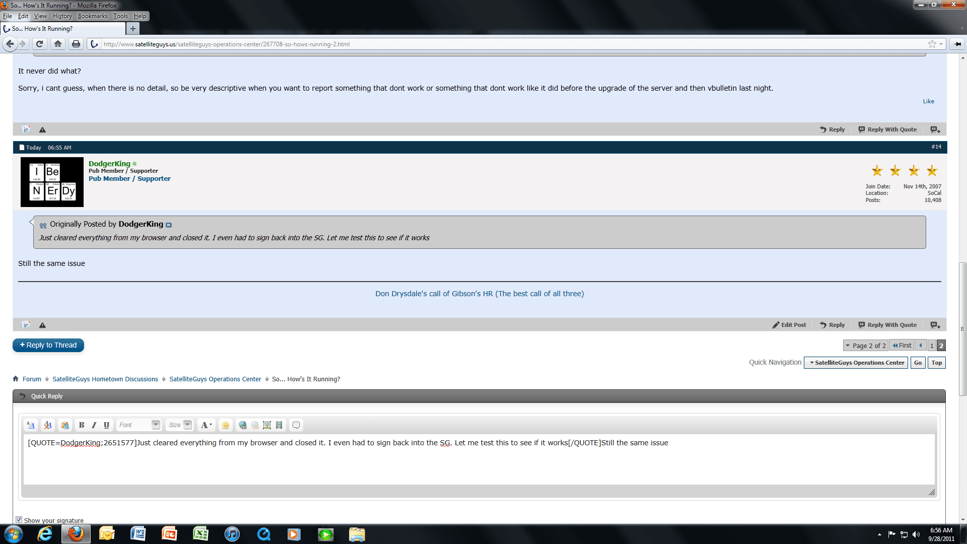This screenshot has height=544, width=967.
Task: Open DodgerKing's username profile link
Action: pos(109,164)
